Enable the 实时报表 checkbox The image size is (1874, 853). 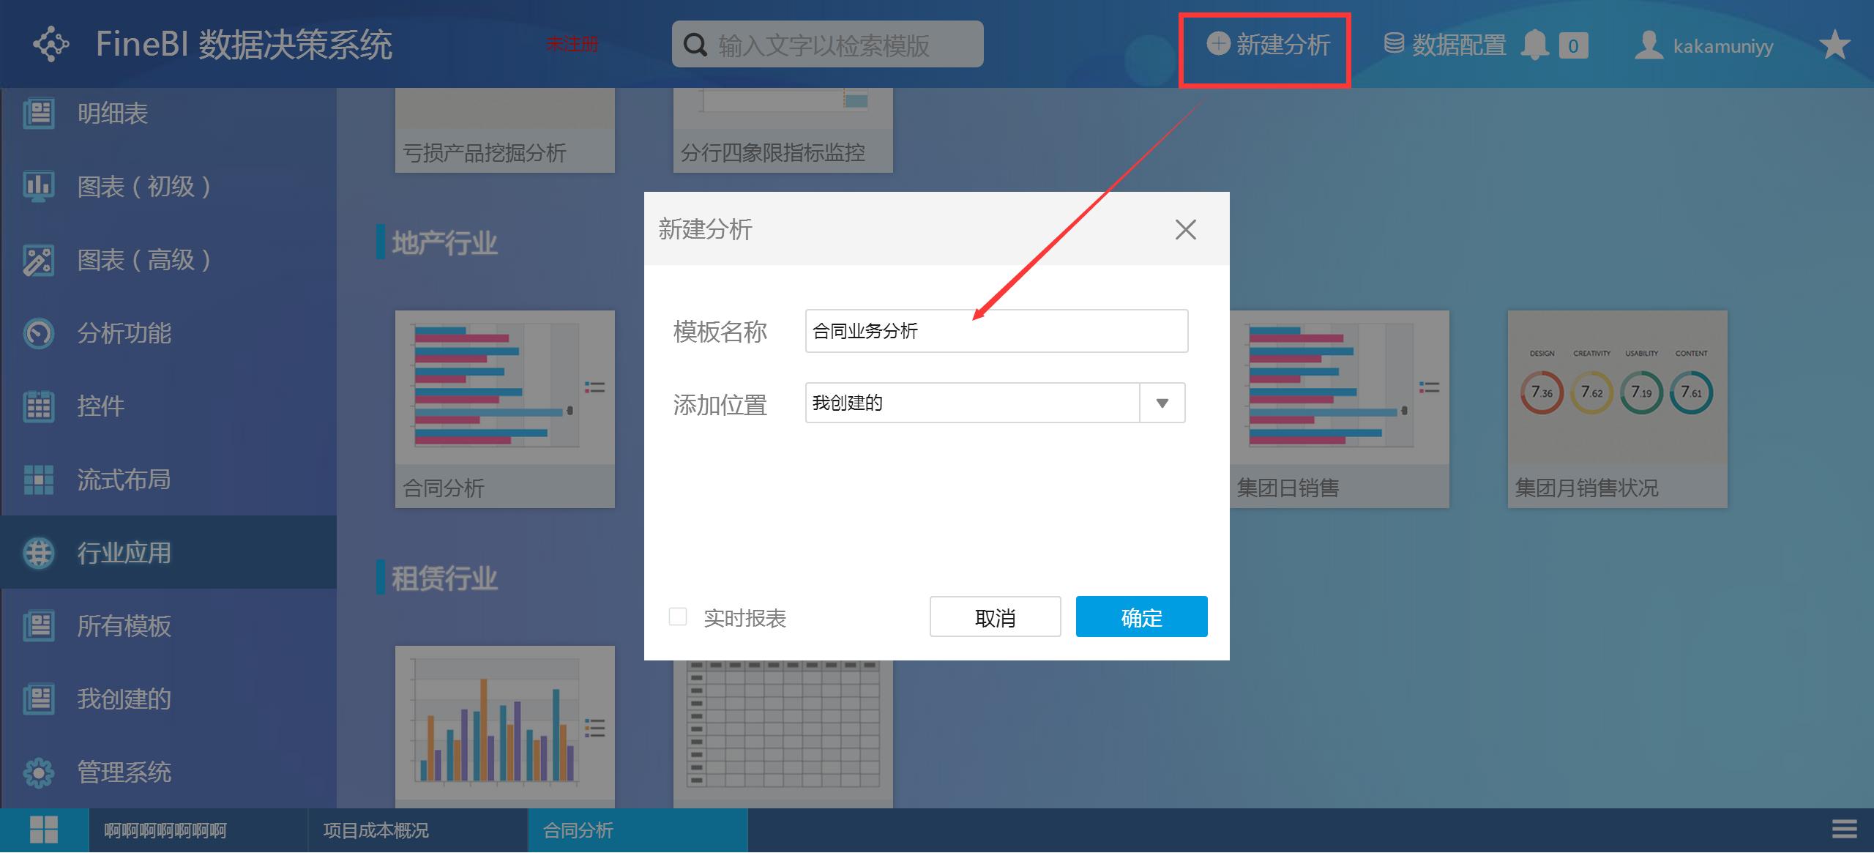pyautogui.click(x=677, y=617)
